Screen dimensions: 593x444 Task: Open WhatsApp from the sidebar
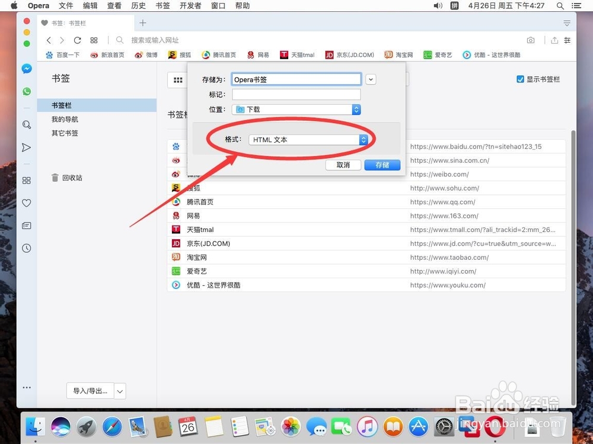pos(27,91)
